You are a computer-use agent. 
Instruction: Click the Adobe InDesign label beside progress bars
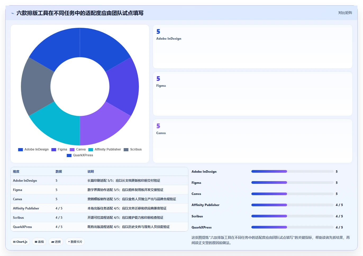(x=204, y=172)
